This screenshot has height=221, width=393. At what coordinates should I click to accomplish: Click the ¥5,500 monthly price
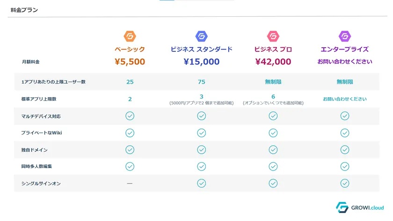point(130,62)
